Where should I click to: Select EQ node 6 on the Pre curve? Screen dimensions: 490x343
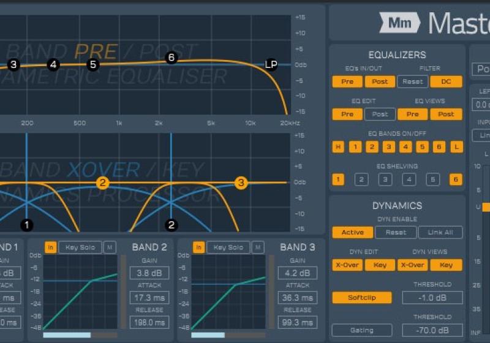(171, 58)
